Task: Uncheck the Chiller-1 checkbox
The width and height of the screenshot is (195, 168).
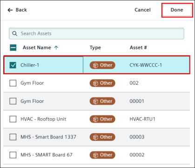Action: [13, 65]
